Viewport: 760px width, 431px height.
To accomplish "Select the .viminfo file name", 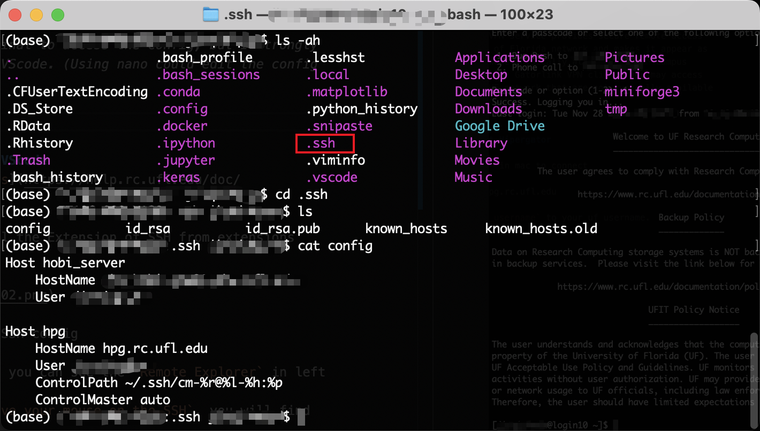I will coord(336,160).
